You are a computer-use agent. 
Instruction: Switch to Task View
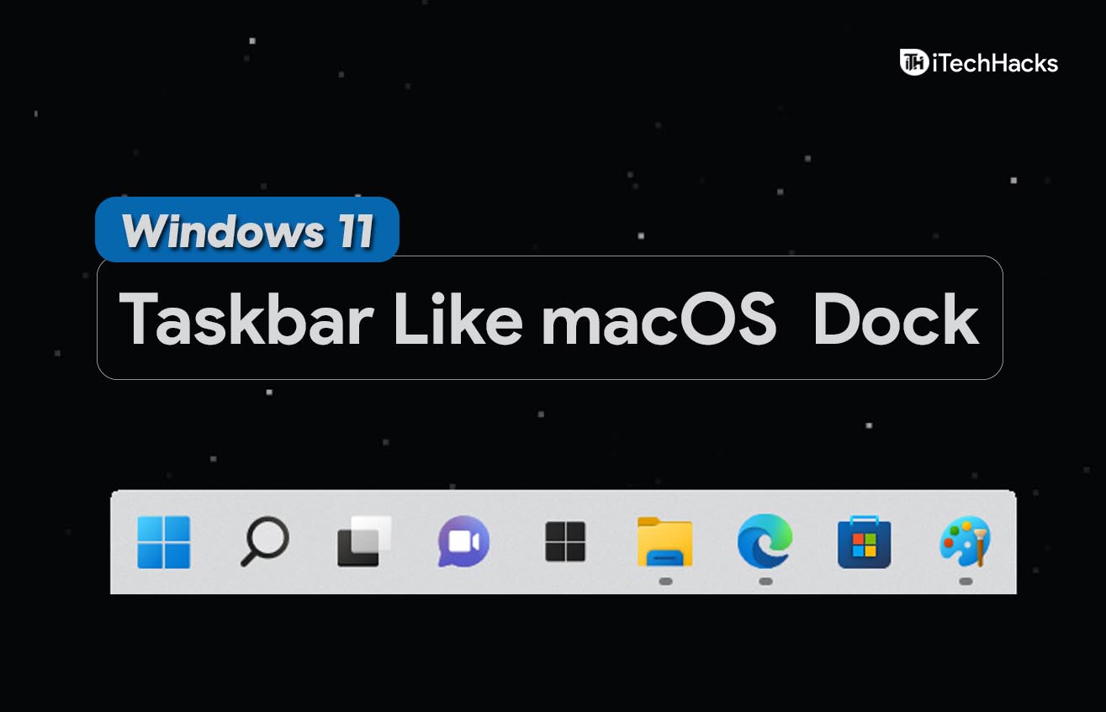click(x=362, y=542)
